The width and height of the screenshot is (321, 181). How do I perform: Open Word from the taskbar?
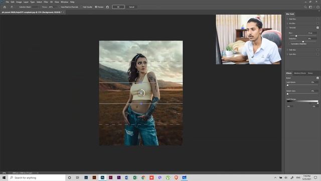tap(127, 177)
